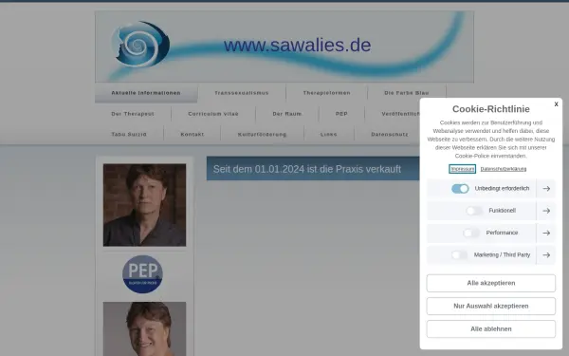Open the Der Therapeut menu item
Image resolution: width=569 pixels, height=356 pixels.
(x=133, y=114)
